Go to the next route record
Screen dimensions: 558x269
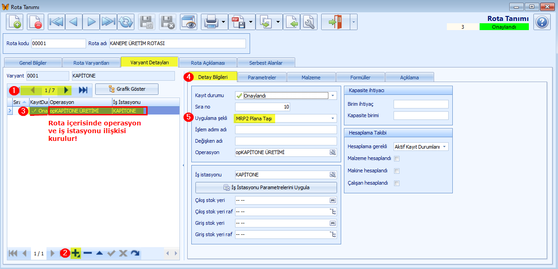[x=91, y=22]
